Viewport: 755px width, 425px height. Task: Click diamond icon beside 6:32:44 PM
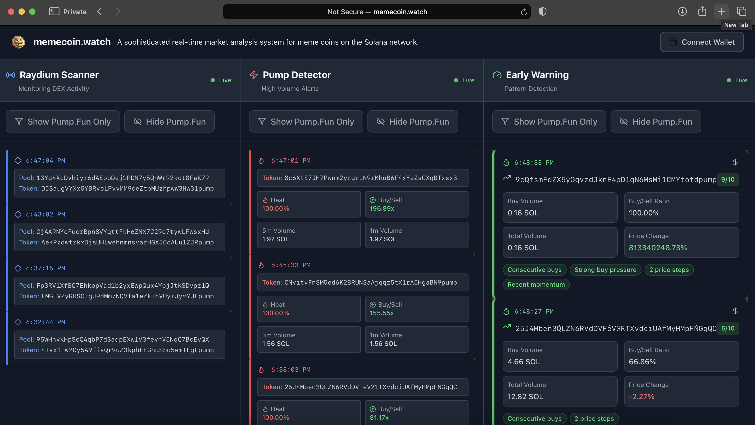point(18,322)
